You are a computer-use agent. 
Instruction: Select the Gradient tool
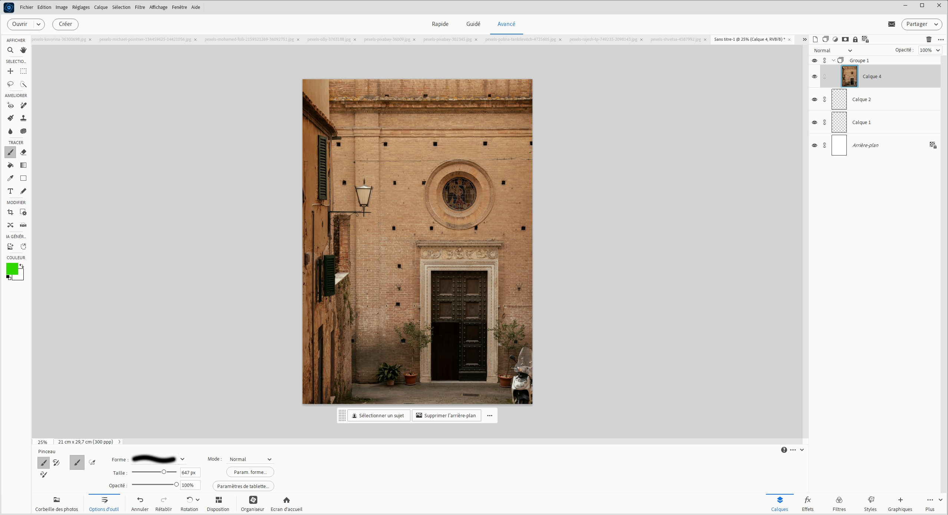point(23,165)
